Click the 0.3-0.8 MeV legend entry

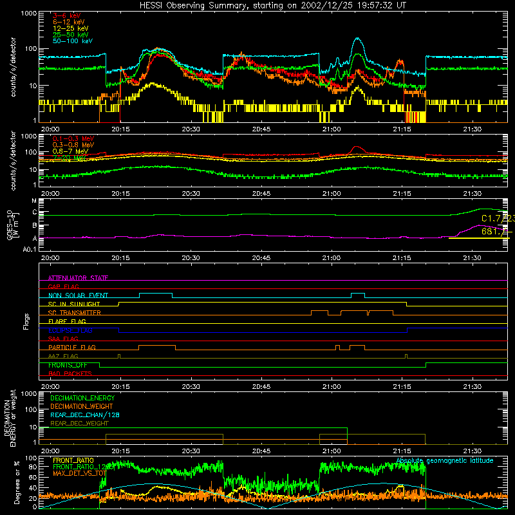pyautogui.click(x=73, y=145)
